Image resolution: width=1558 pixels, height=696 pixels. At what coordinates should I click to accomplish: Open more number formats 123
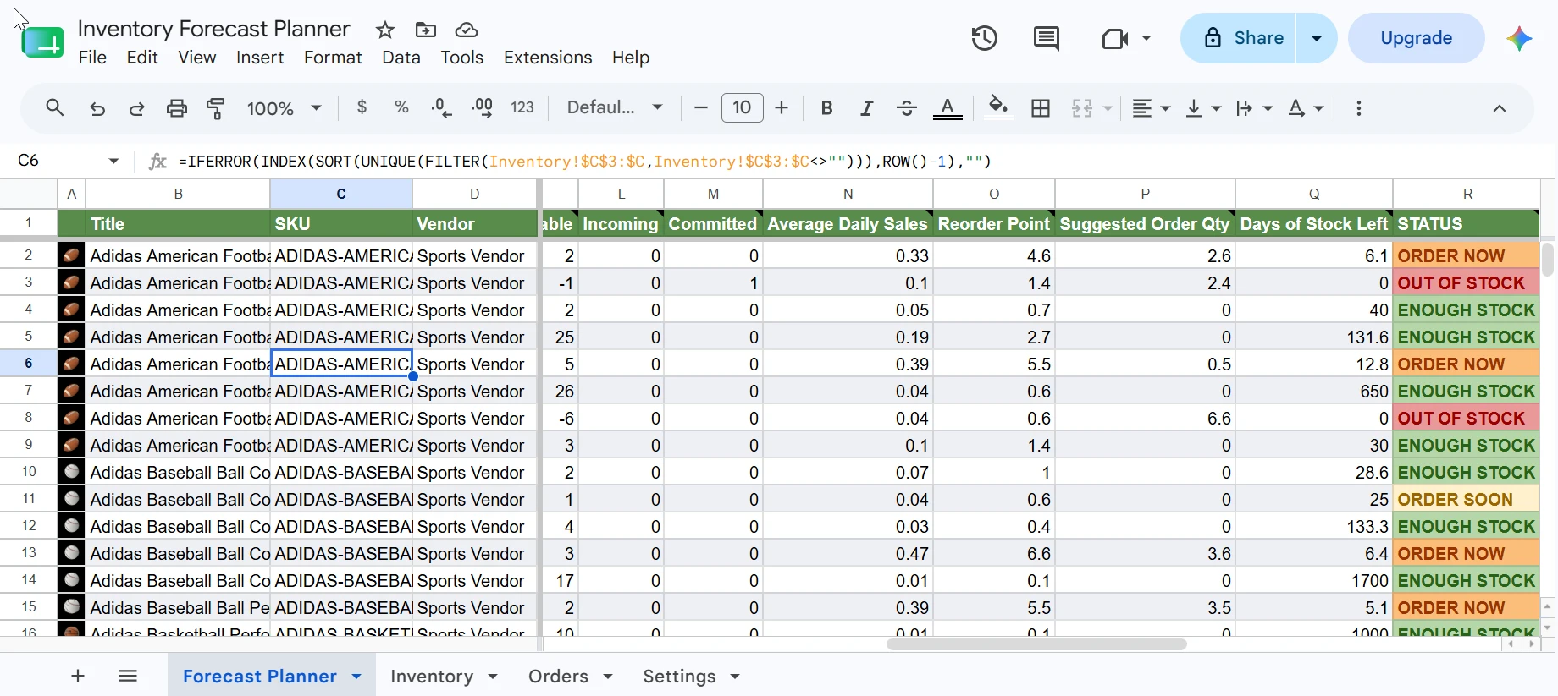522,107
